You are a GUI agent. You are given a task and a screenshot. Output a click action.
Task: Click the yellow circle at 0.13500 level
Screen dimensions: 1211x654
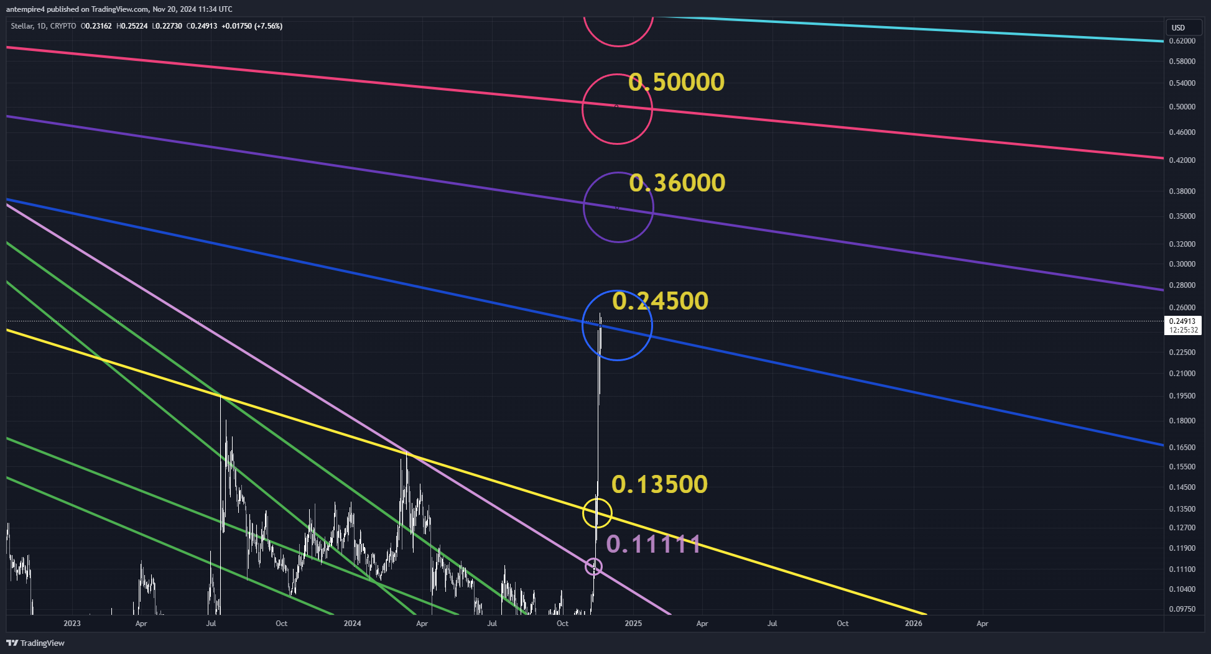(597, 513)
